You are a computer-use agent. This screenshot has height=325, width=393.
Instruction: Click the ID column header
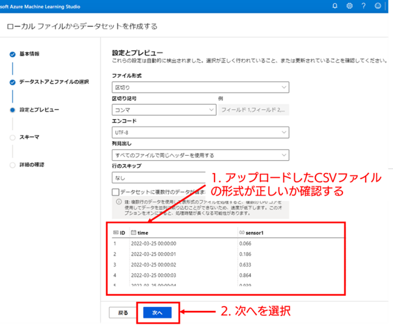click(120, 233)
